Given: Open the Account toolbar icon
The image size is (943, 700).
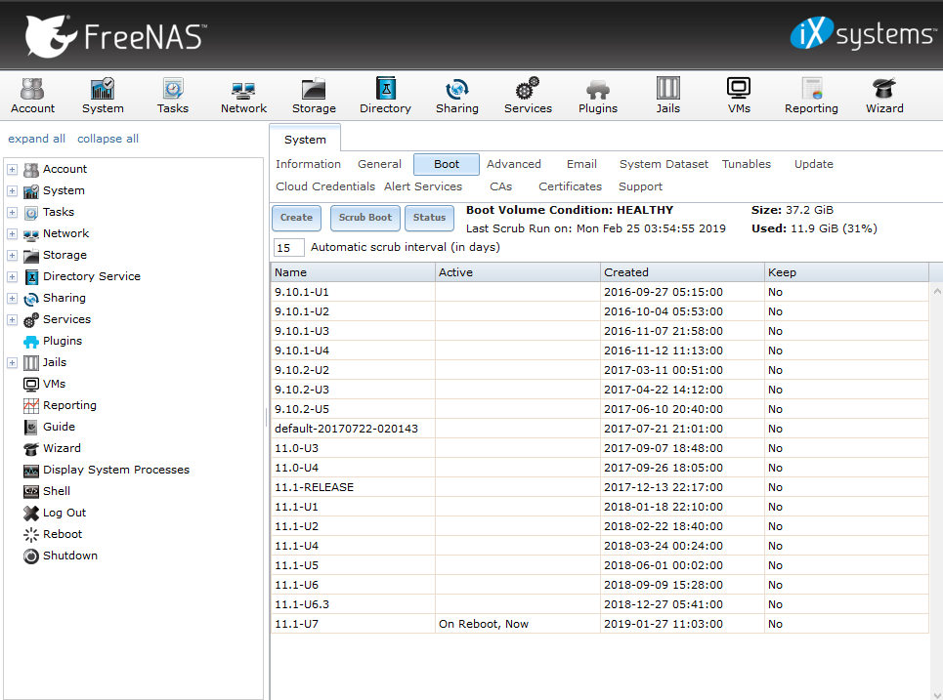Looking at the screenshot, I should 32,96.
